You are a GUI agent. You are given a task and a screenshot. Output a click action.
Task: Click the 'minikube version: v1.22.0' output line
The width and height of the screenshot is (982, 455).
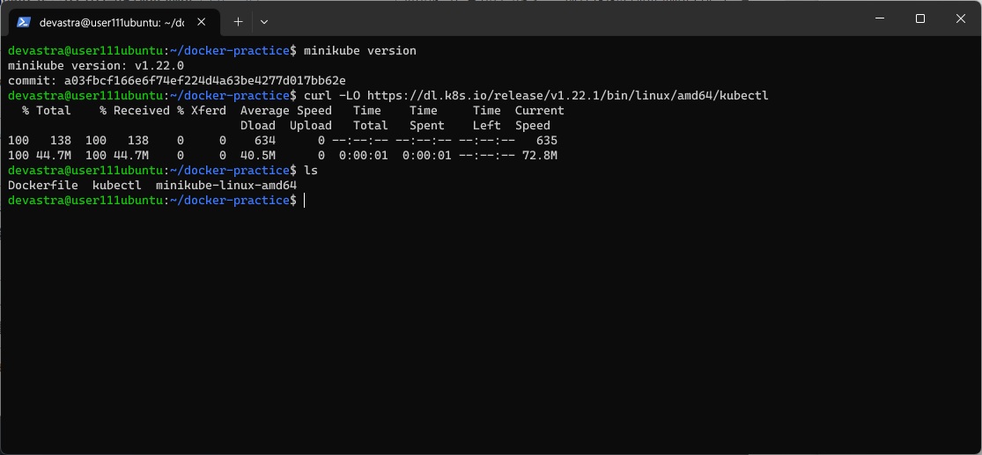click(x=96, y=66)
